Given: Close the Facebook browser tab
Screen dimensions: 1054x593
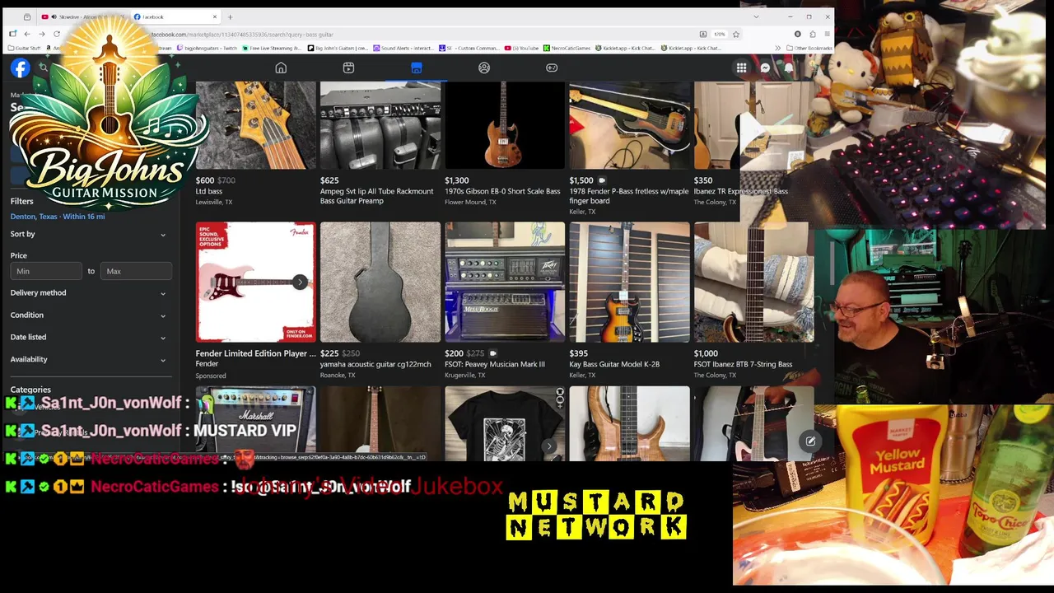Looking at the screenshot, I should coord(215,16).
